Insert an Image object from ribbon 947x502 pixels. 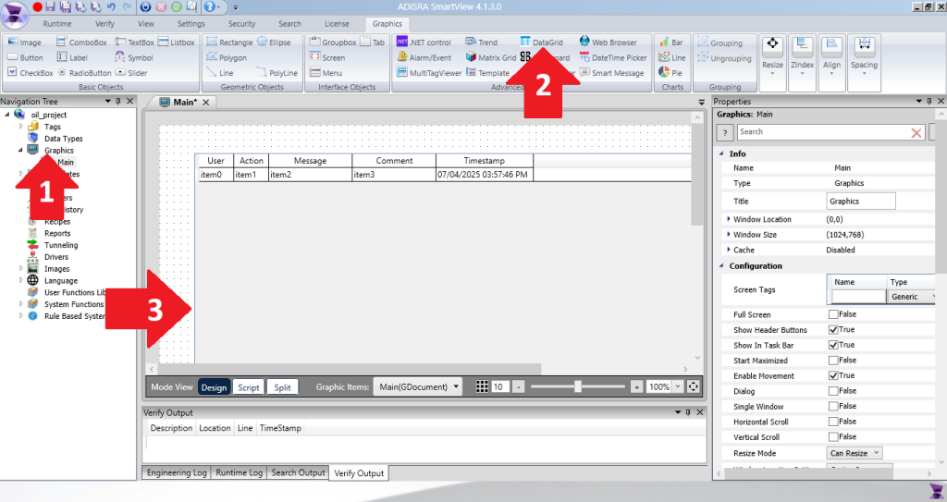25,43
